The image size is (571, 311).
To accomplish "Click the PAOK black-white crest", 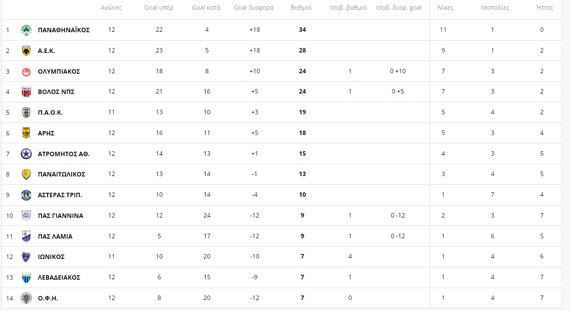I will pos(26,112).
